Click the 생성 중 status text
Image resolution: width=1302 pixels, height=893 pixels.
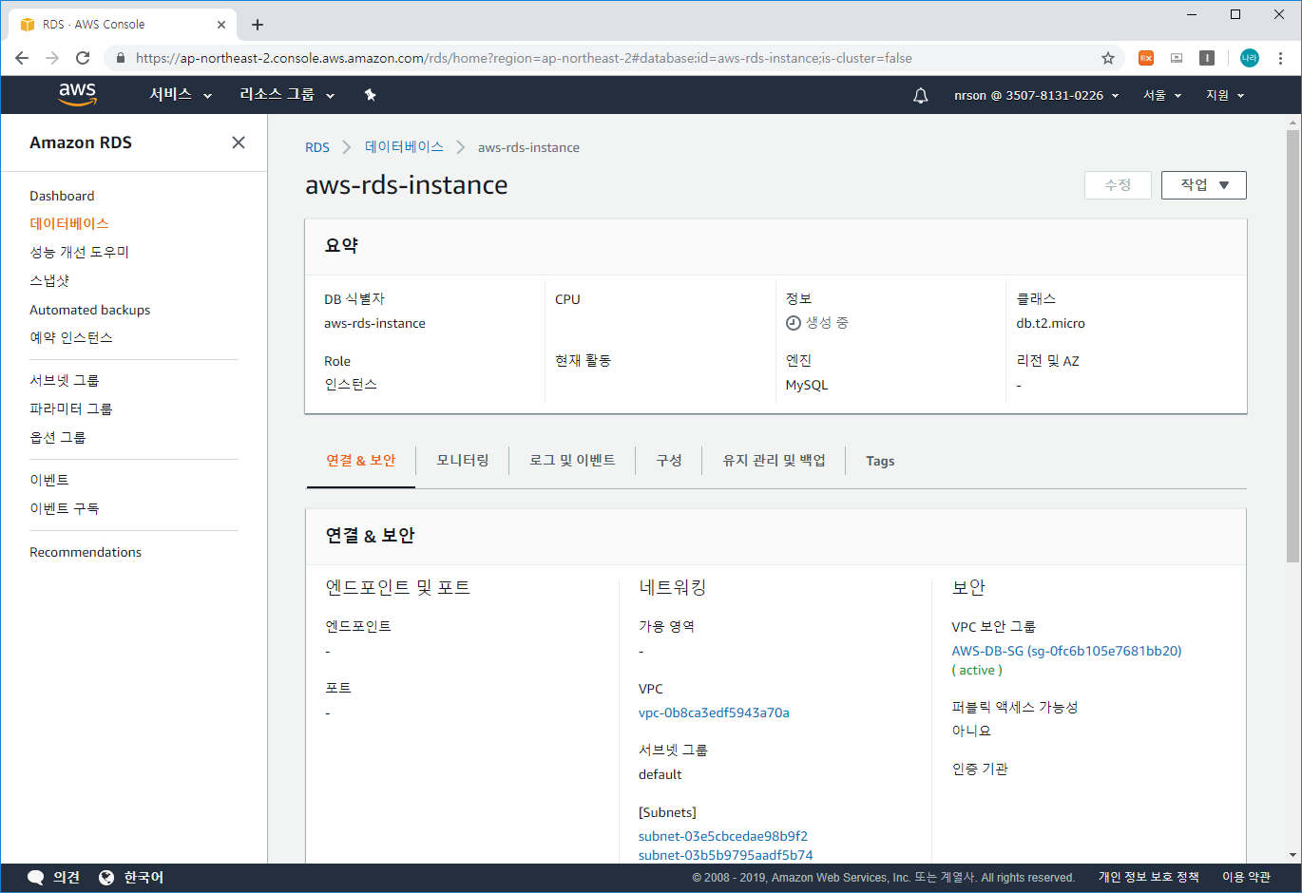pos(827,323)
